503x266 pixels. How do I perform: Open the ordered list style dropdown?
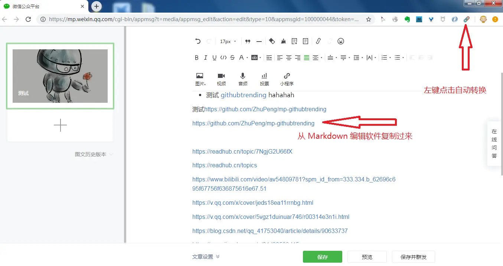[390, 58]
